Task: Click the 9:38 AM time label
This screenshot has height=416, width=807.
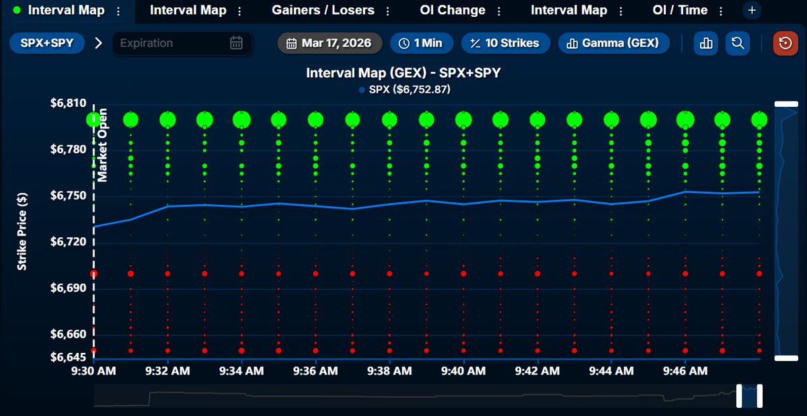Action: click(x=389, y=371)
